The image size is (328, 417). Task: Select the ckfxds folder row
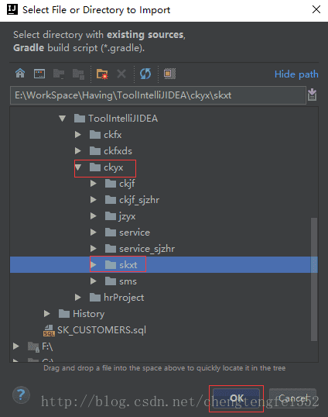[x=118, y=151]
